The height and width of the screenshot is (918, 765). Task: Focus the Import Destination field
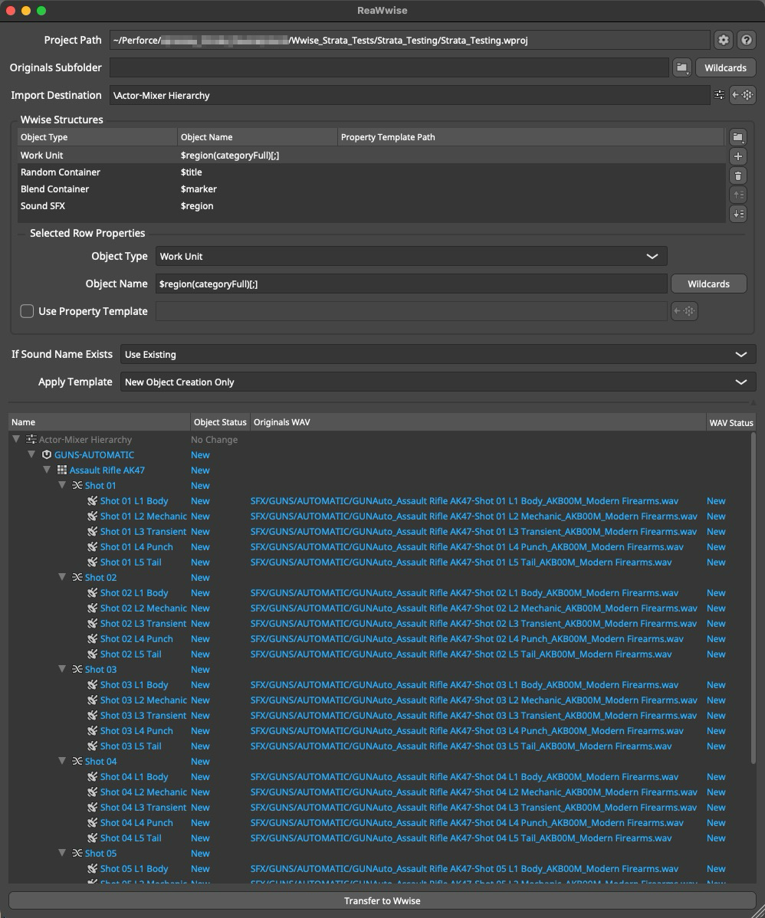click(409, 95)
